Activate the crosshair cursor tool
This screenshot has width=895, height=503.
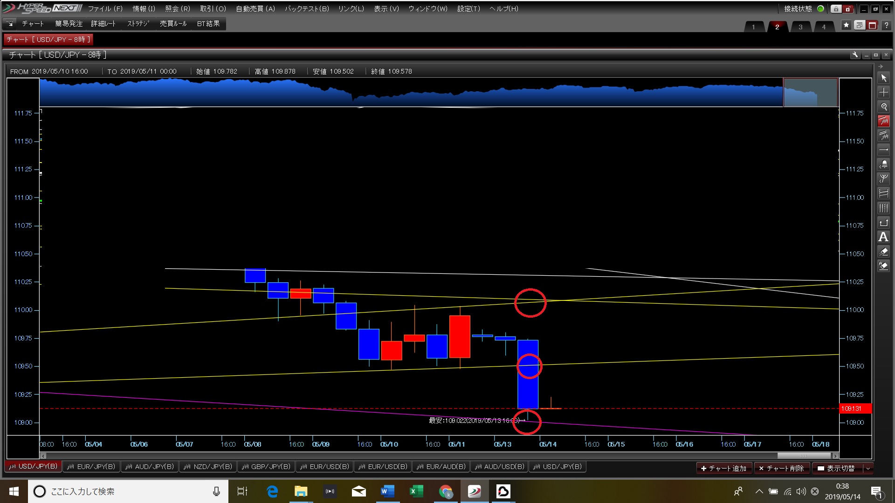[883, 92]
